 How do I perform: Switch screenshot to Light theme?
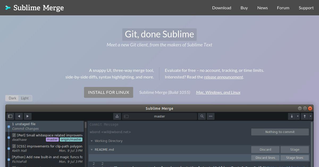click(25, 98)
